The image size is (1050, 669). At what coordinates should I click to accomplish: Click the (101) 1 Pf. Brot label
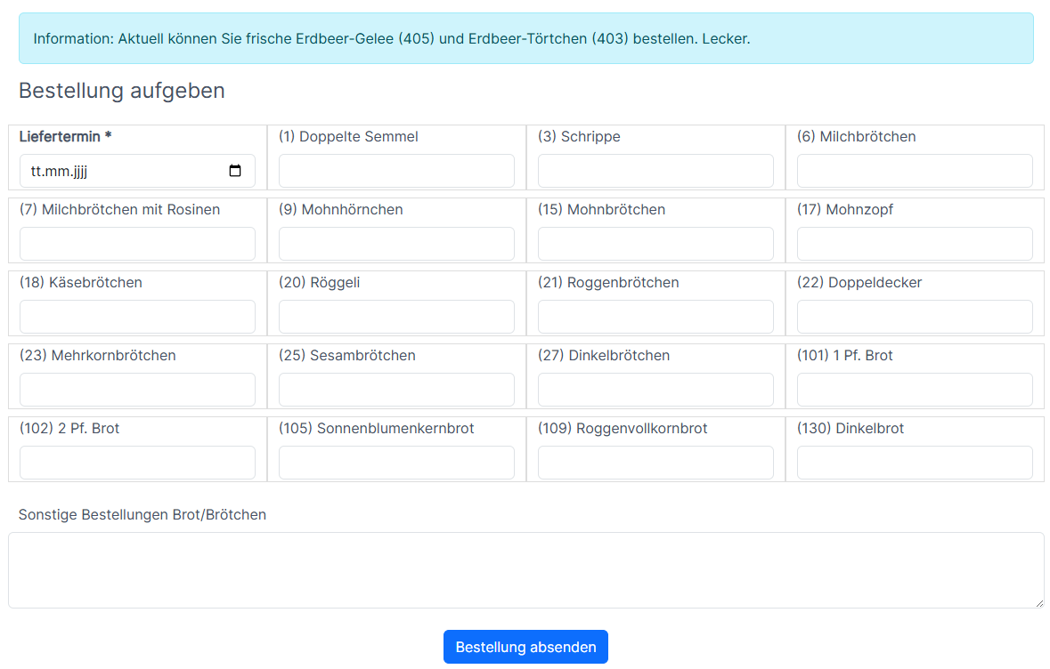point(845,355)
